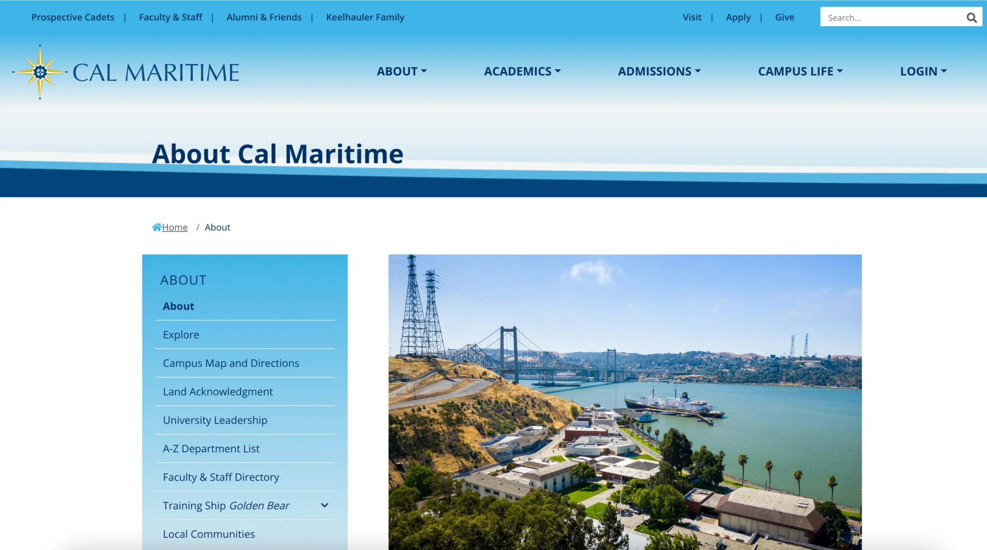Select University Leadership in sidebar
The width and height of the screenshot is (987, 550).
coord(215,420)
